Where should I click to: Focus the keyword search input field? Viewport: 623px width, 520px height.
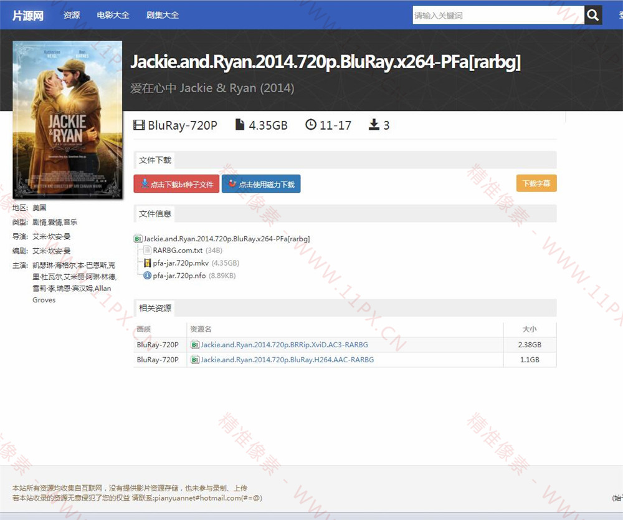(x=498, y=15)
